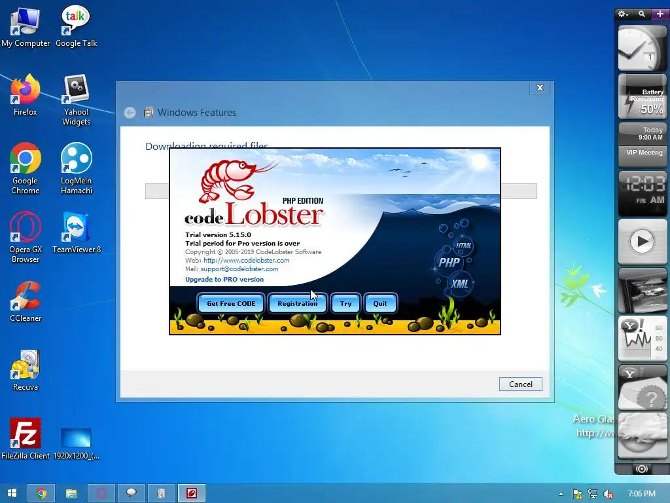Switch to Windows Features taskbar button

pos(161,493)
